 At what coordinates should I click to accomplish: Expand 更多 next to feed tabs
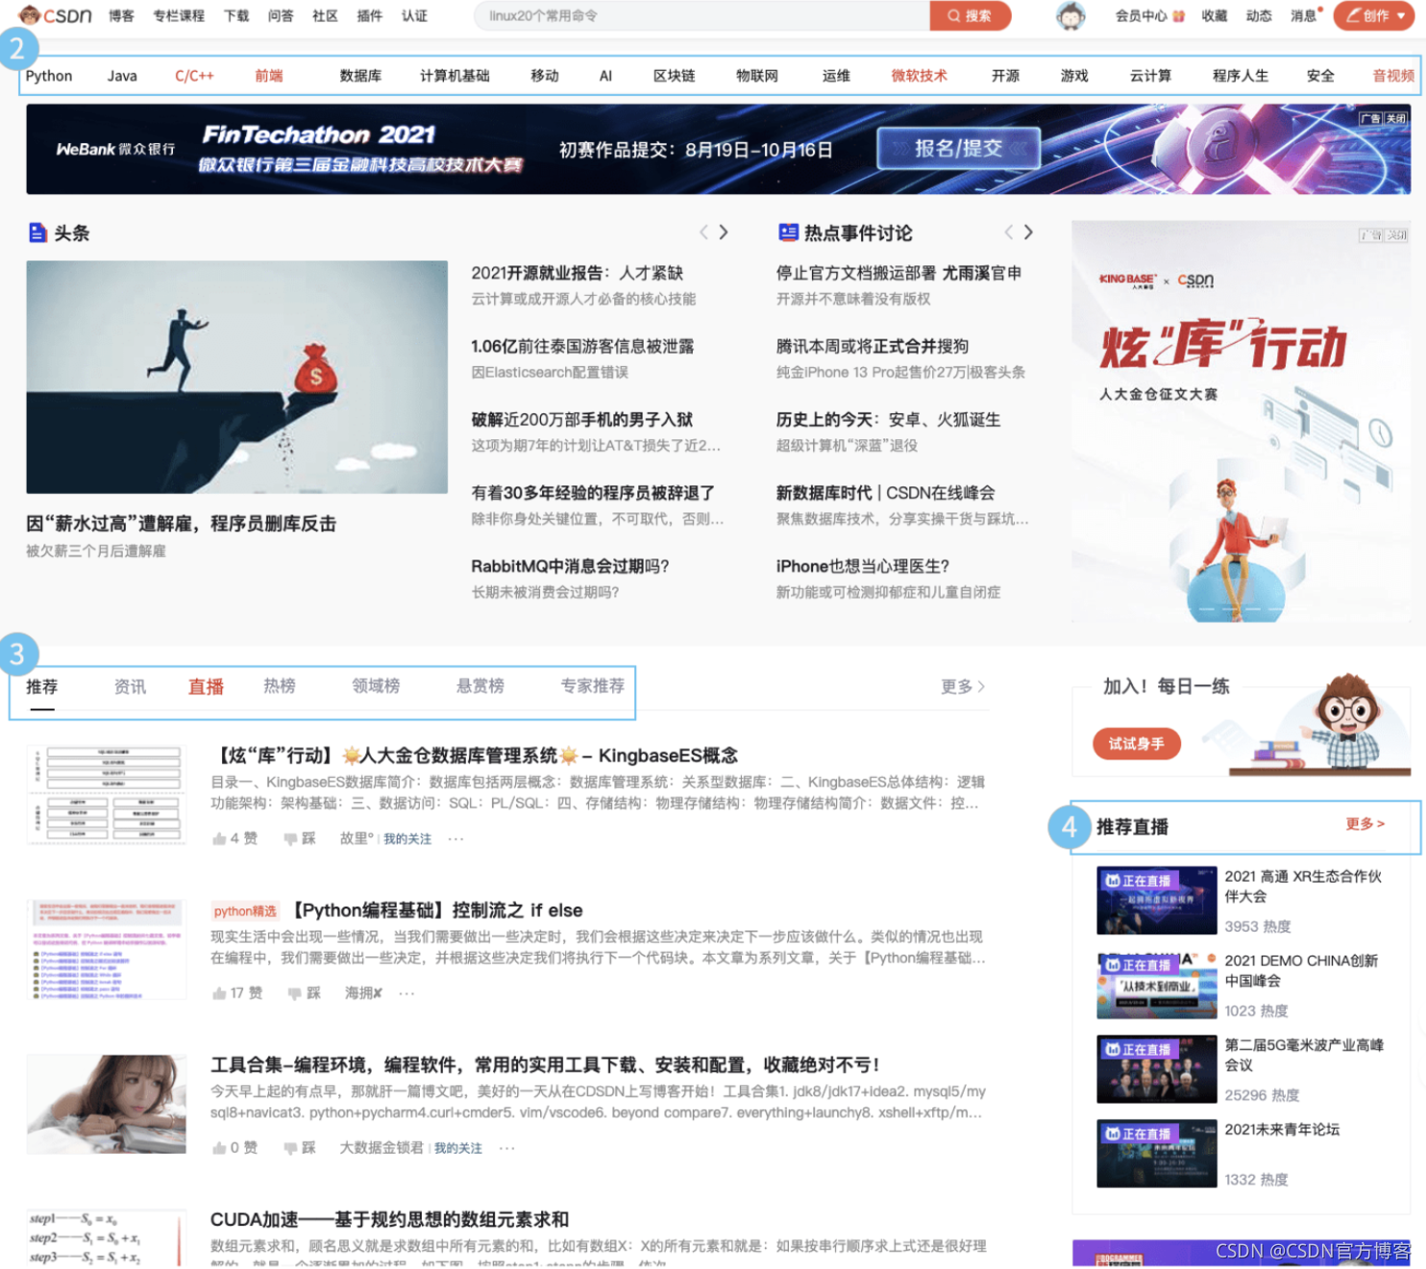coord(963,686)
